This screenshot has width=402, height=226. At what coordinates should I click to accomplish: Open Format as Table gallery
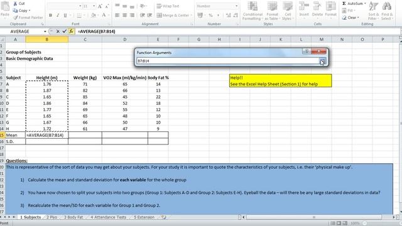(x=272, y=11)
